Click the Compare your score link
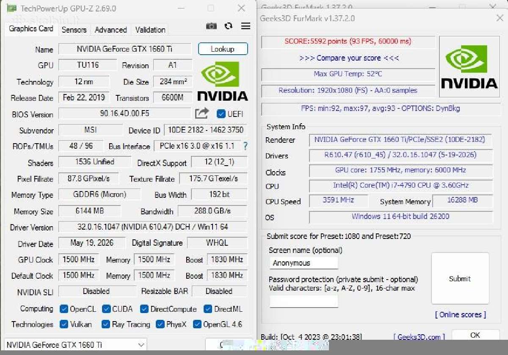 tap(349, 58)
